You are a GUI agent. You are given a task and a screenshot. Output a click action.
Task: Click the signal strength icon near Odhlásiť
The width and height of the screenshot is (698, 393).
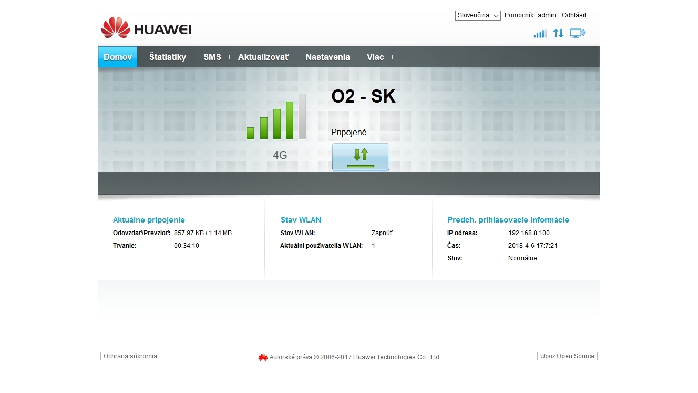coord(540,34)
